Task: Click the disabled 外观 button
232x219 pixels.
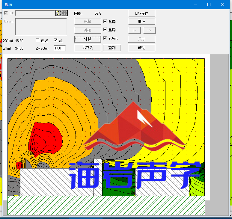Action: click(88, 30)
